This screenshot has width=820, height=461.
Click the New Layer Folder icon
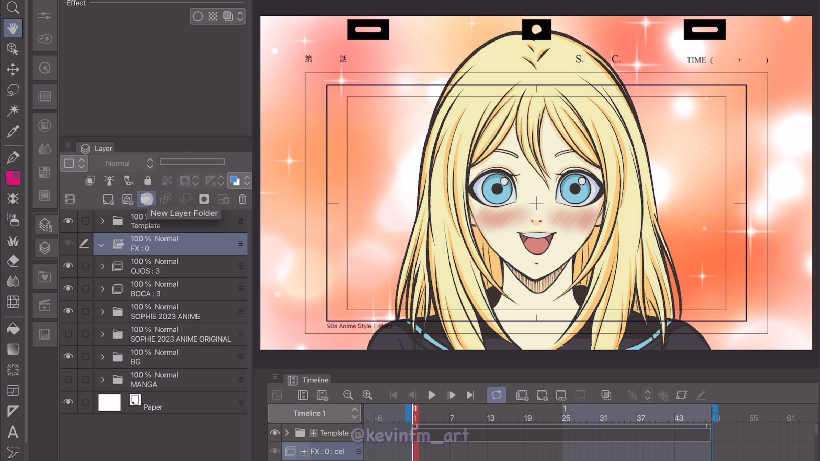tap(146, 199)
